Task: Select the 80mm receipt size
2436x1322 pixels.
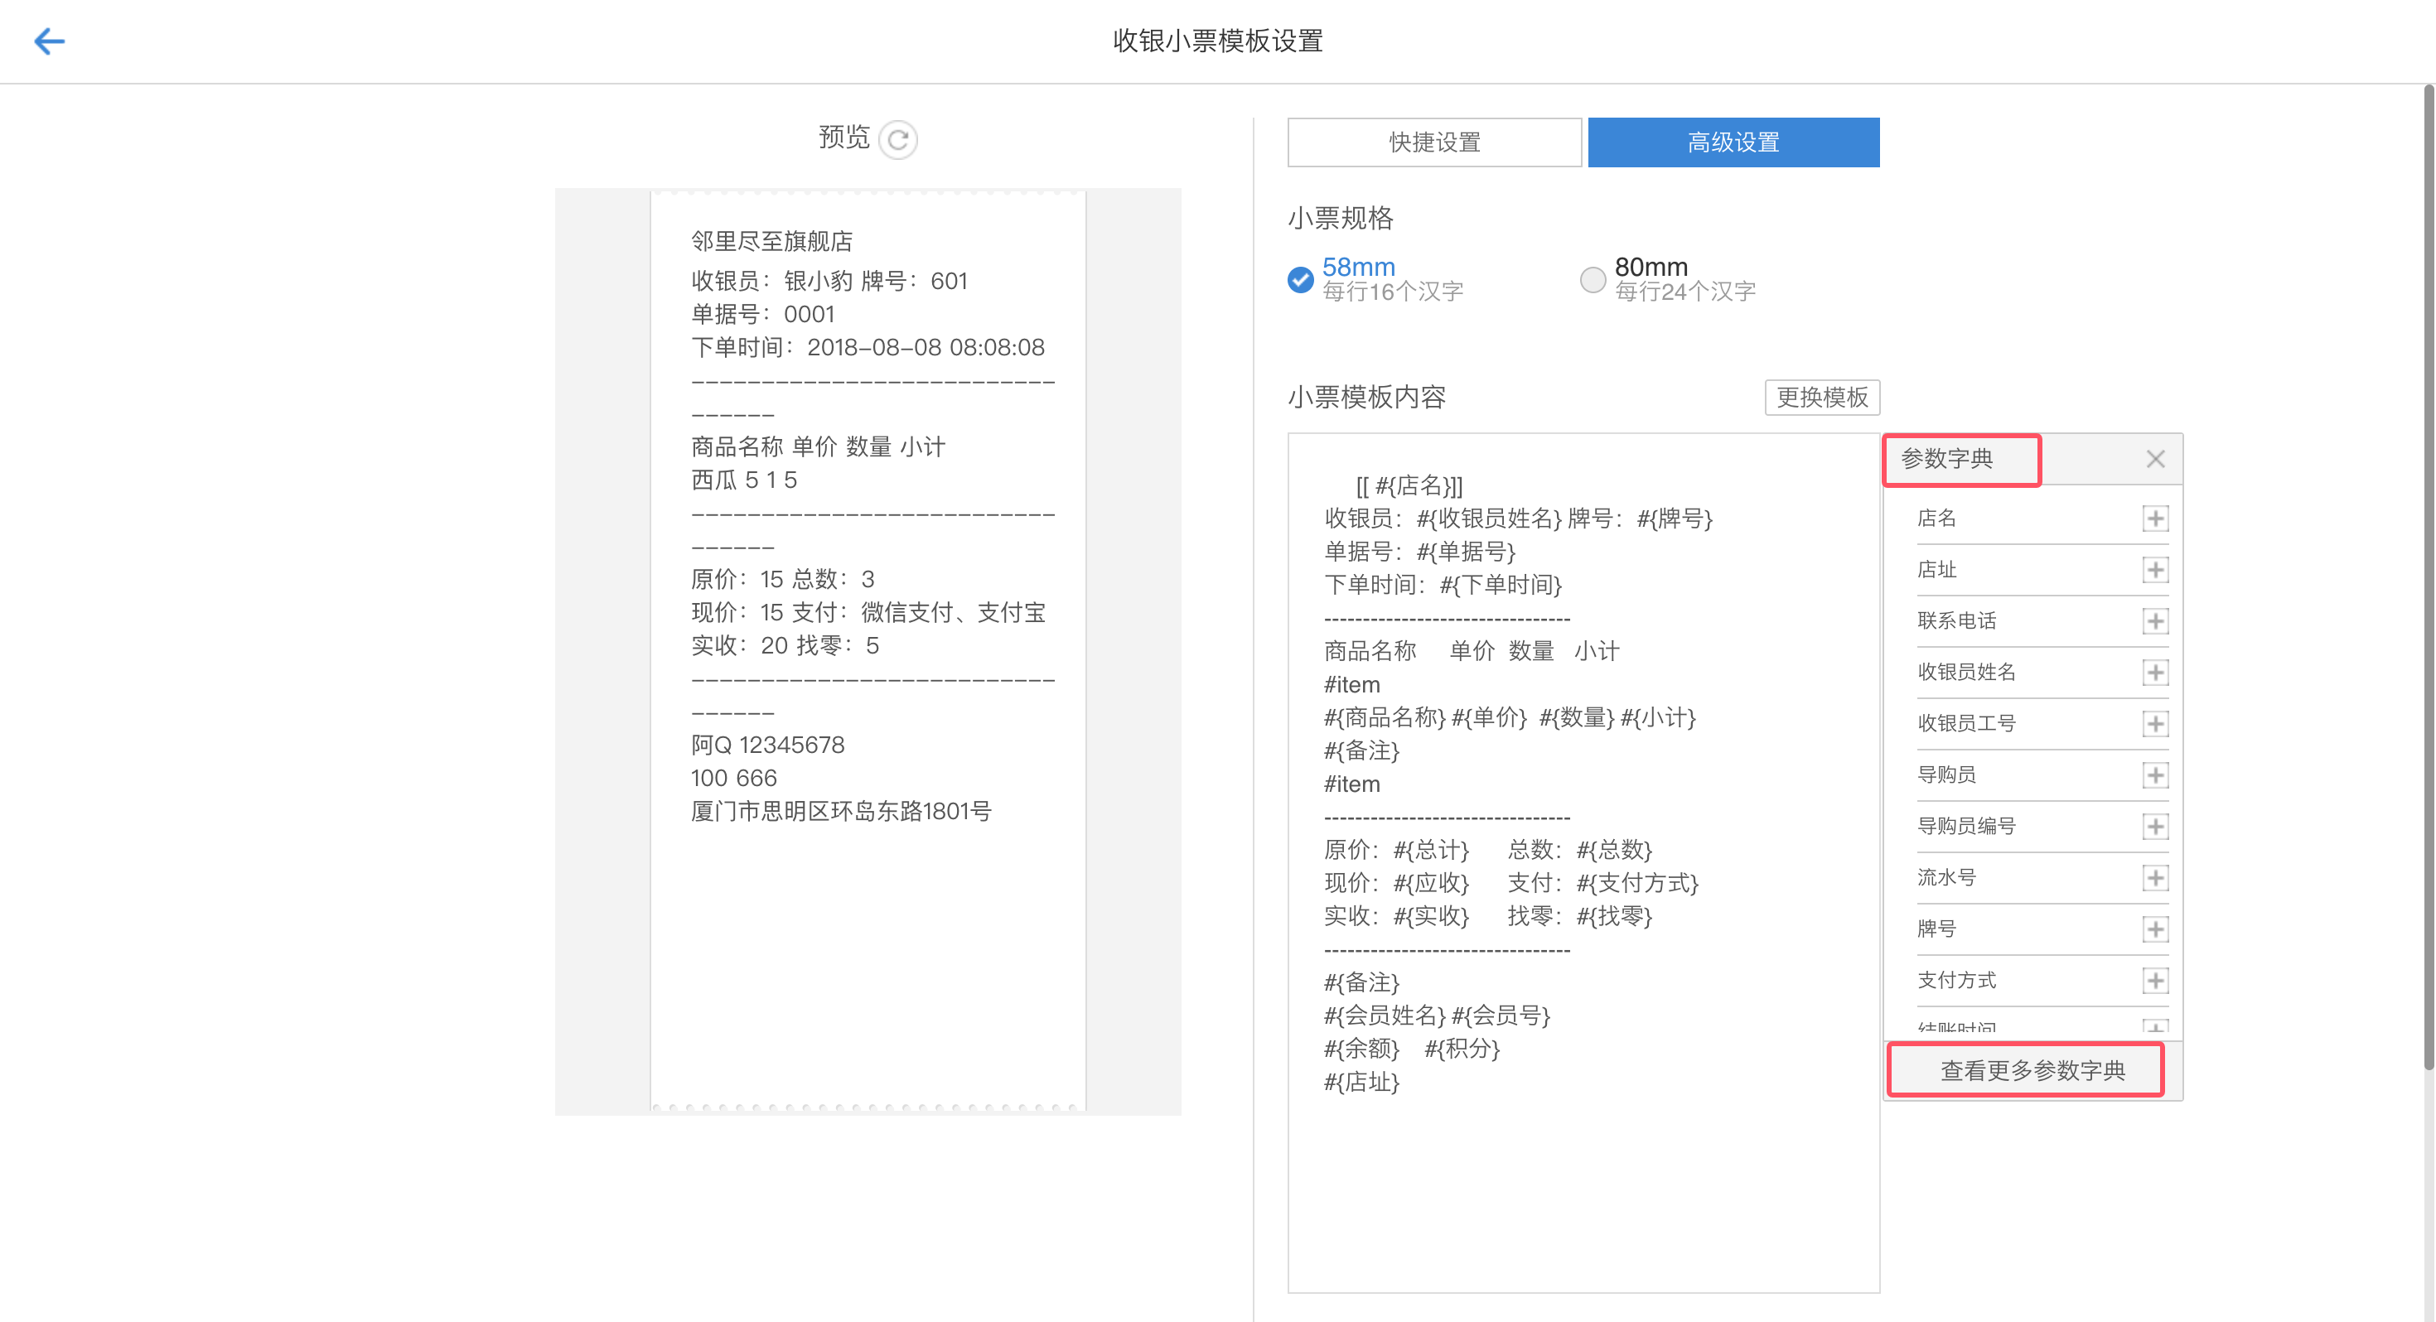Action: (x=1593, y=279)
